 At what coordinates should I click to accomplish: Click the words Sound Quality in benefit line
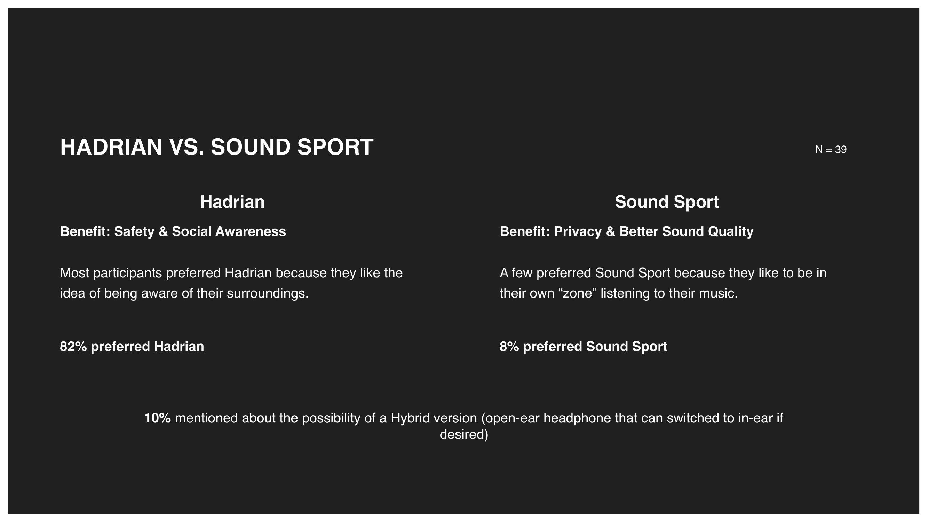(707, 231)
